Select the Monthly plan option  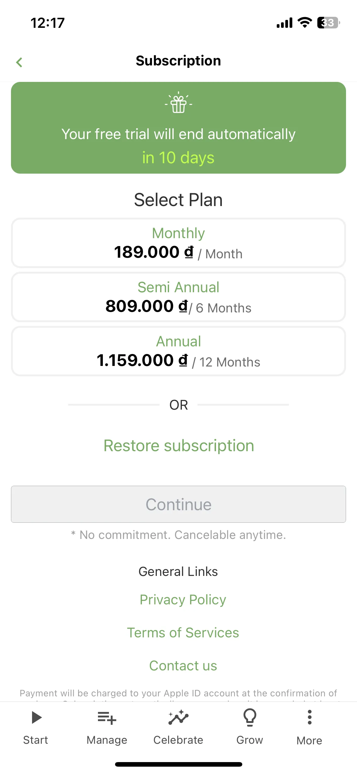[x=179, y=243]
